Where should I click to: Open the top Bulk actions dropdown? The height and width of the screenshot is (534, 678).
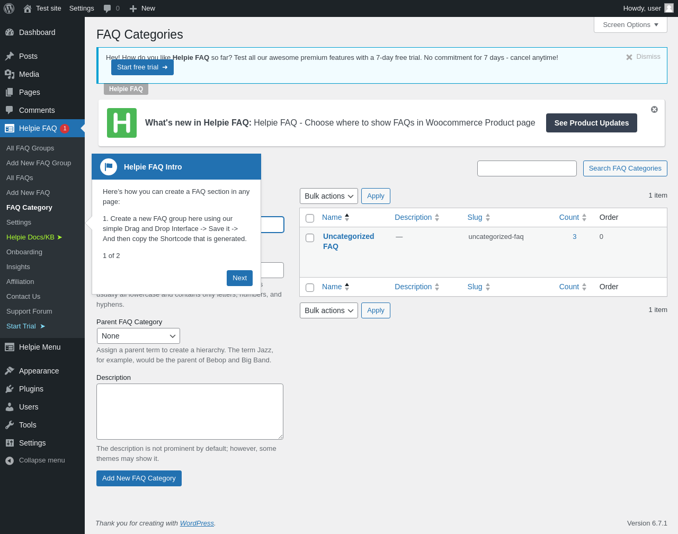click(x=329, y=196)
